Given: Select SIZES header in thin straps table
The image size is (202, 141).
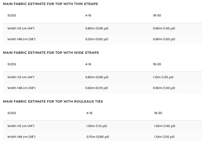Looking at the screenshot, I should pyautogui.click(x=12, y=15).
